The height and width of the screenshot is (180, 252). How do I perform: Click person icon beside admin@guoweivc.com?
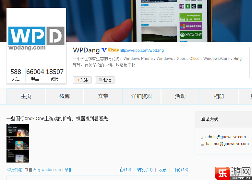(202, 138)
